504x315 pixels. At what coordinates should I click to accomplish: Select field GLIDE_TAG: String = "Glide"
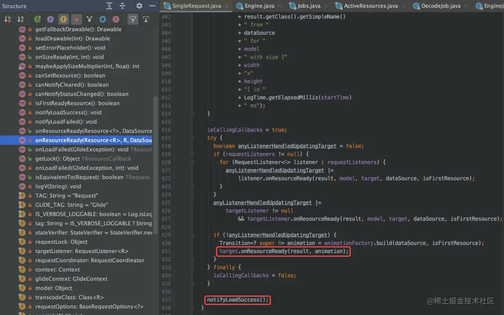(71, 205)
